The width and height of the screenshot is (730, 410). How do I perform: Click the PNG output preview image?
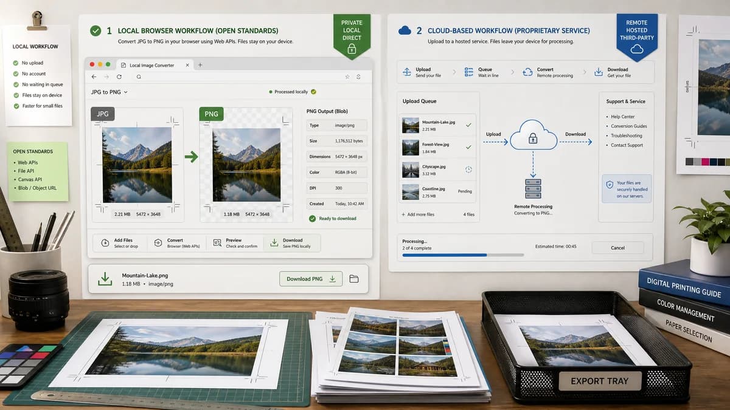(x=246, y=165)
